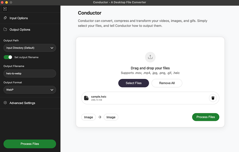Screen dimensions: 239x152
Task: Open the Output Format dropdown showing WebP
Action: (x=30, y=90)
